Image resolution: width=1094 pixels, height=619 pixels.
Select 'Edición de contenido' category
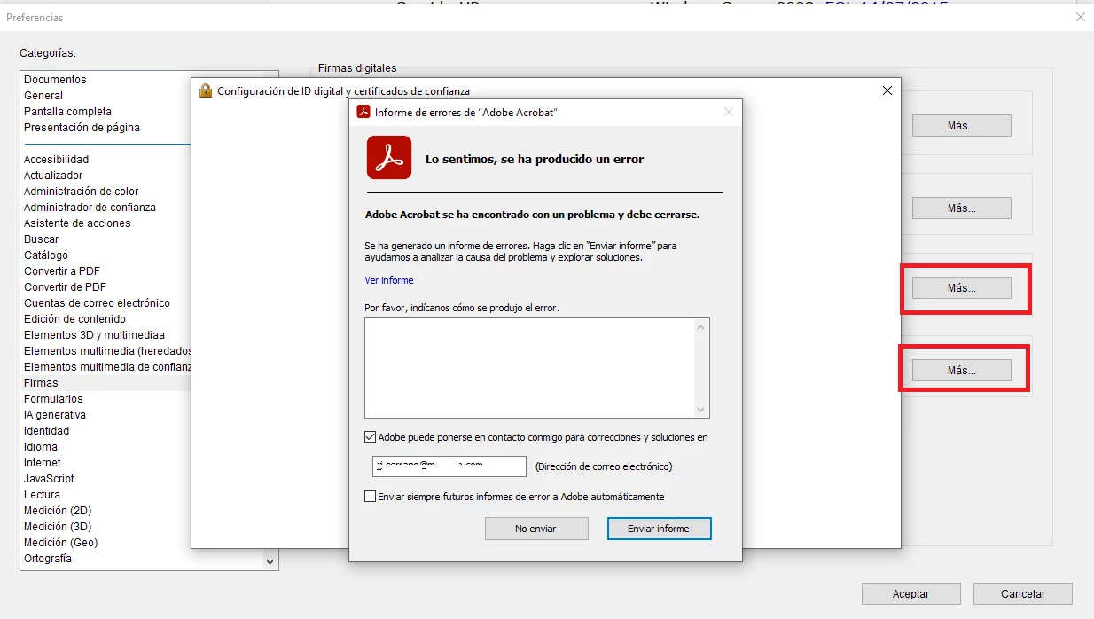(74, 319)
